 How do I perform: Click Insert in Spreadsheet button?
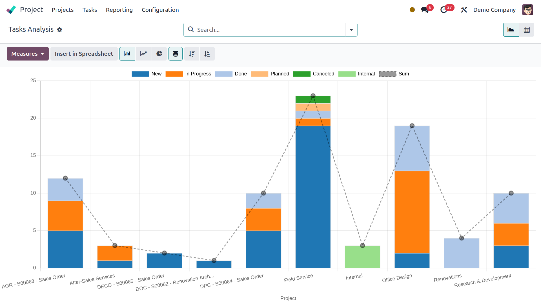pos(84,54)
